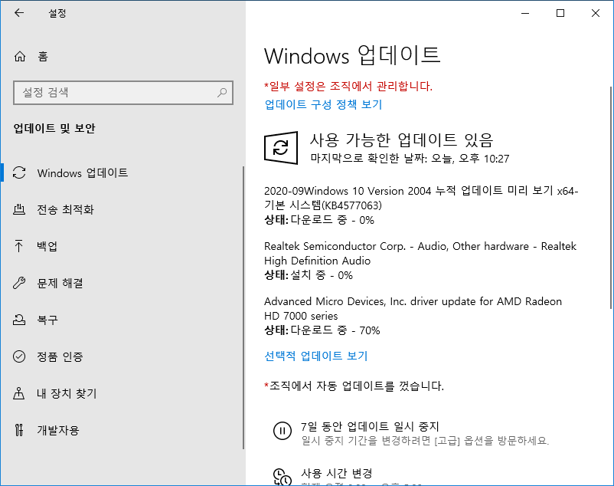
Task: Click 상태: 설치 중 - 0% text
Action: tap(309, 275)
